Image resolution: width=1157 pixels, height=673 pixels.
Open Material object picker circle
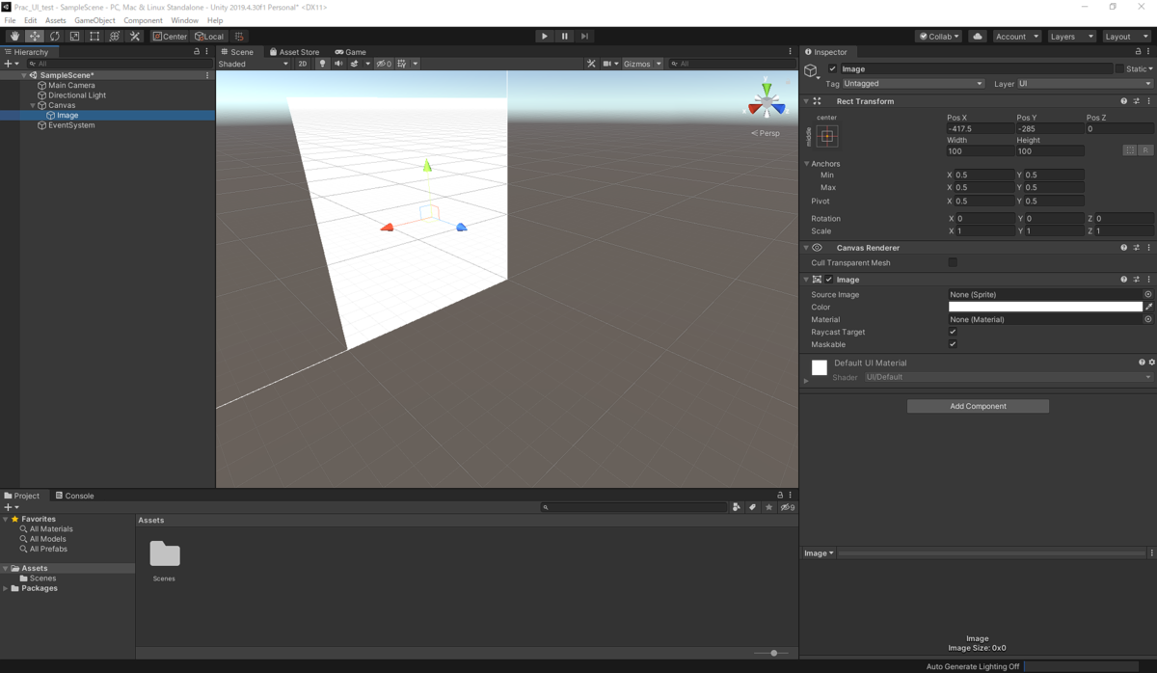pos(1147,319)
